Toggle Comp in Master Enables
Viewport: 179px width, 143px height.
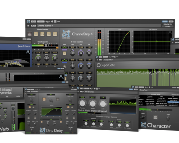(42, 34)
